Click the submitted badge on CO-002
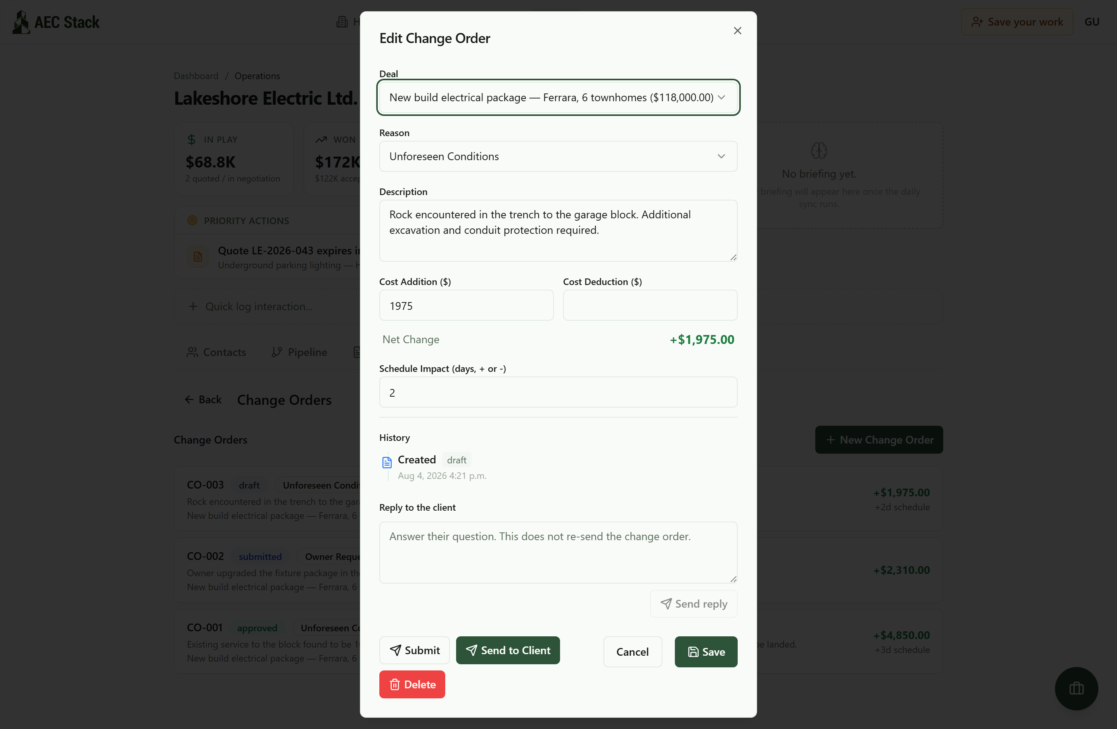Screen dimensions: 1117x729 click(x=260, y=556)
